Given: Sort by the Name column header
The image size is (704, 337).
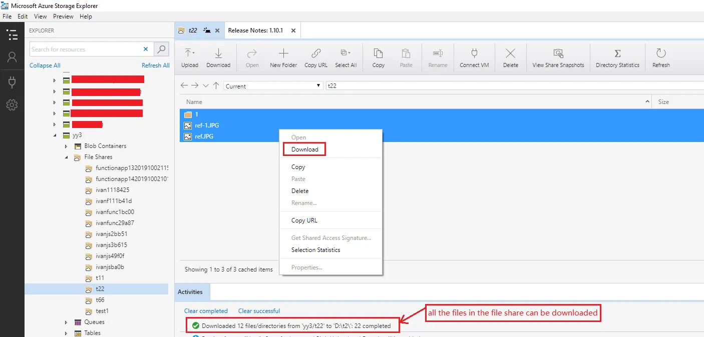Looking at the screenshot, I should [416, 101].
